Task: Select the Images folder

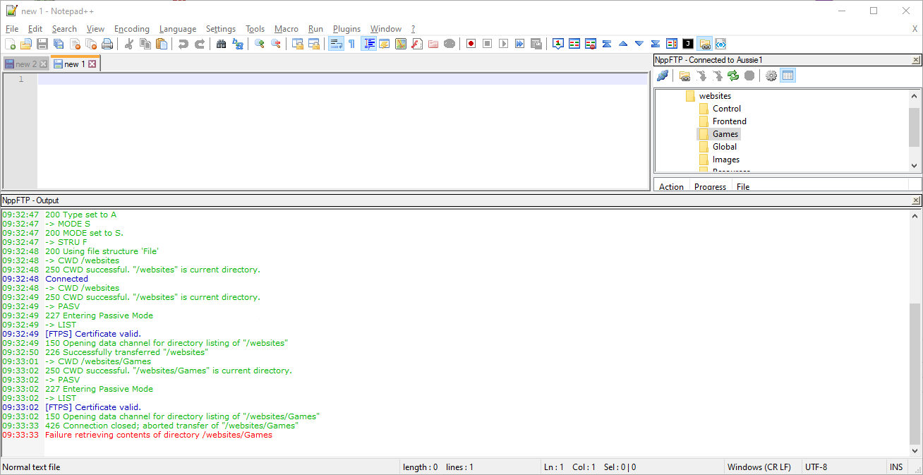Action: click(726, 160)
